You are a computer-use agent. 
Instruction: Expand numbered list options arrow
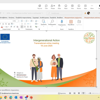click(x=29, y=21)
